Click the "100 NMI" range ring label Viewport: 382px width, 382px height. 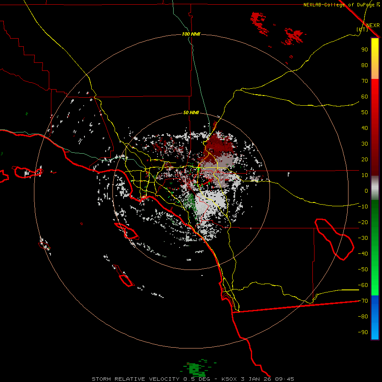191,34
